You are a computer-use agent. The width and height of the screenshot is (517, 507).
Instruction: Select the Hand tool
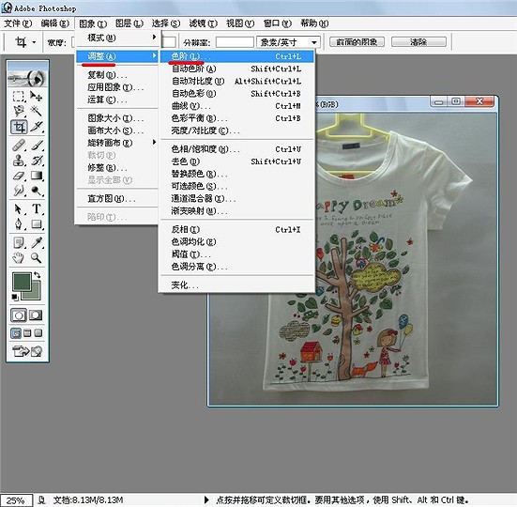[19, 257]
